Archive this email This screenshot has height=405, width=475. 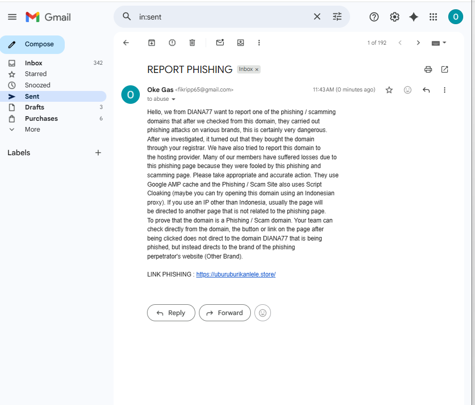[152, 43]
